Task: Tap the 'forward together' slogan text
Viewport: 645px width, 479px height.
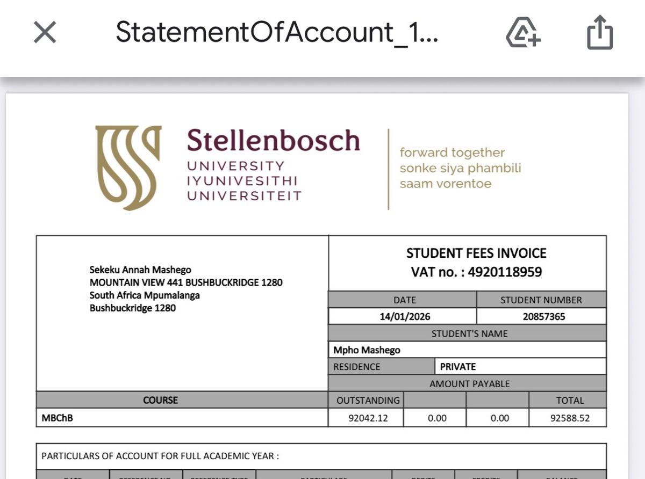Action: pyautogui.click(x=452, y=153)
